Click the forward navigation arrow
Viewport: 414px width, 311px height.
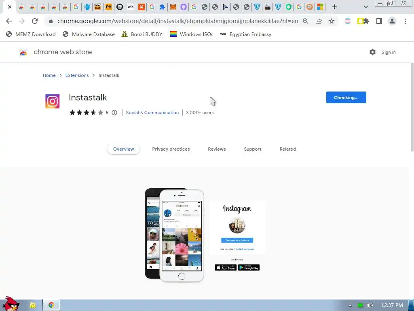point(22,21)
